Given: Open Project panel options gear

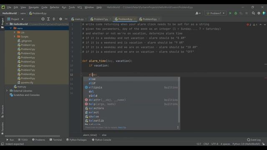Looking at the screenshot, I should [60, 19].
